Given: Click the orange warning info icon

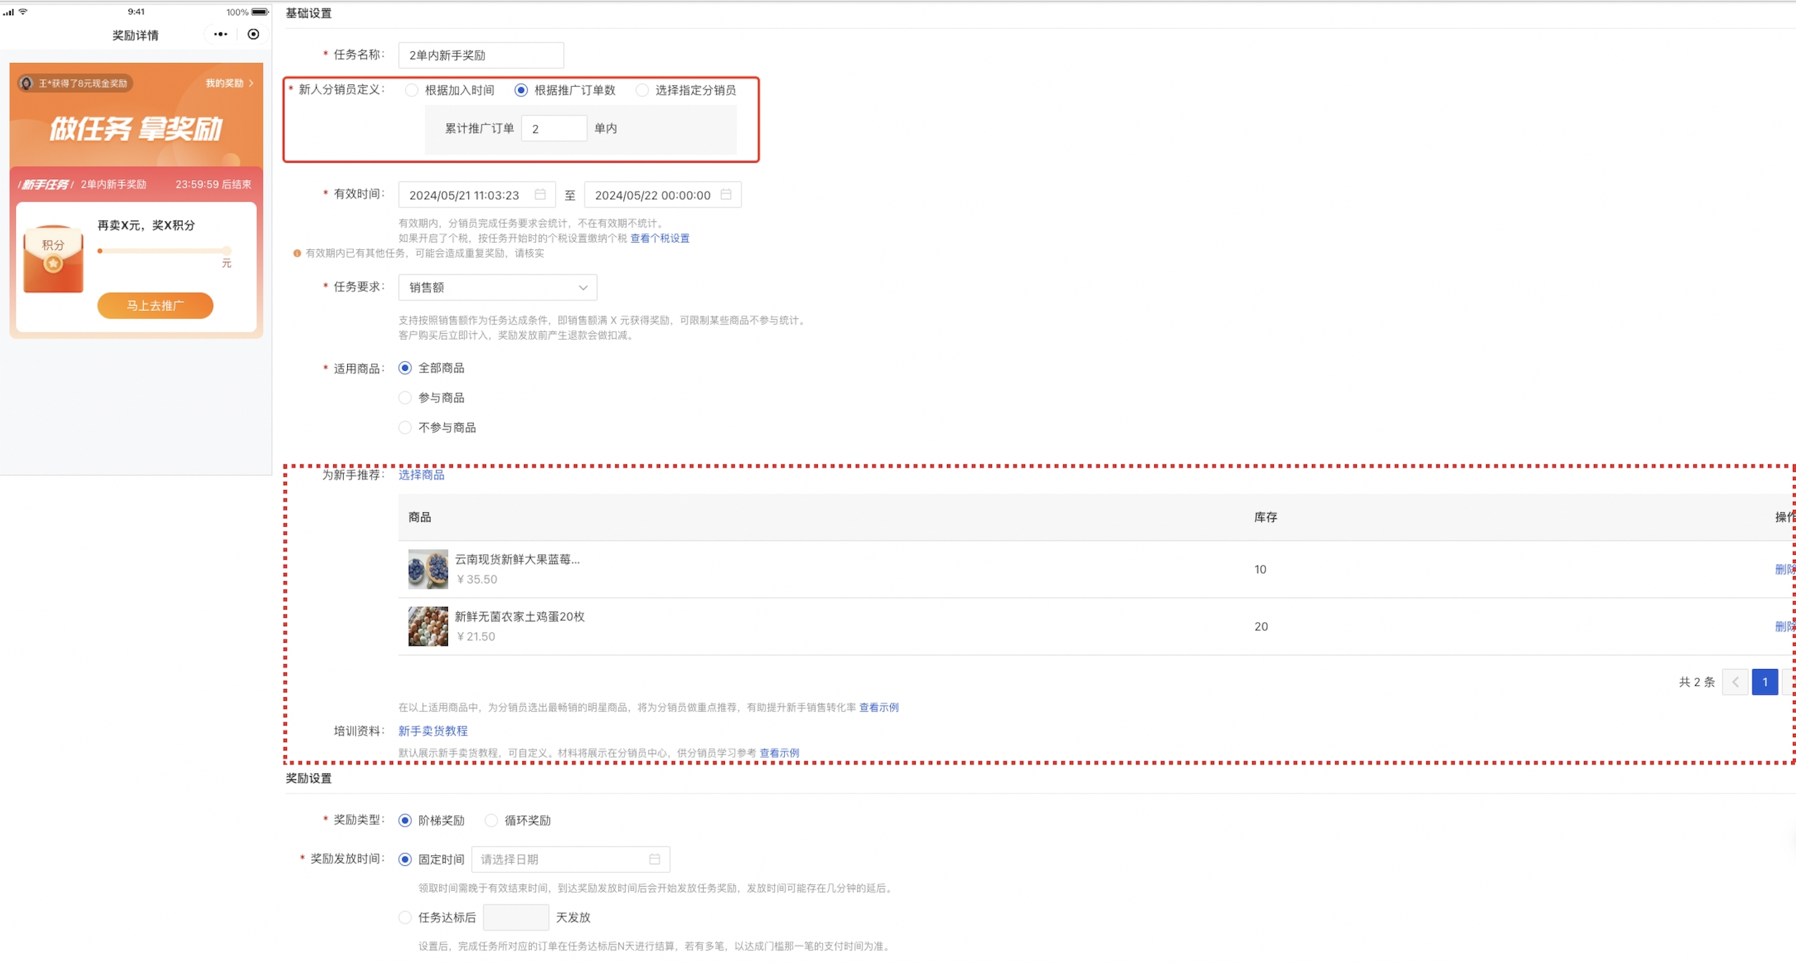Looking at the screenshot, I should 297,253.
